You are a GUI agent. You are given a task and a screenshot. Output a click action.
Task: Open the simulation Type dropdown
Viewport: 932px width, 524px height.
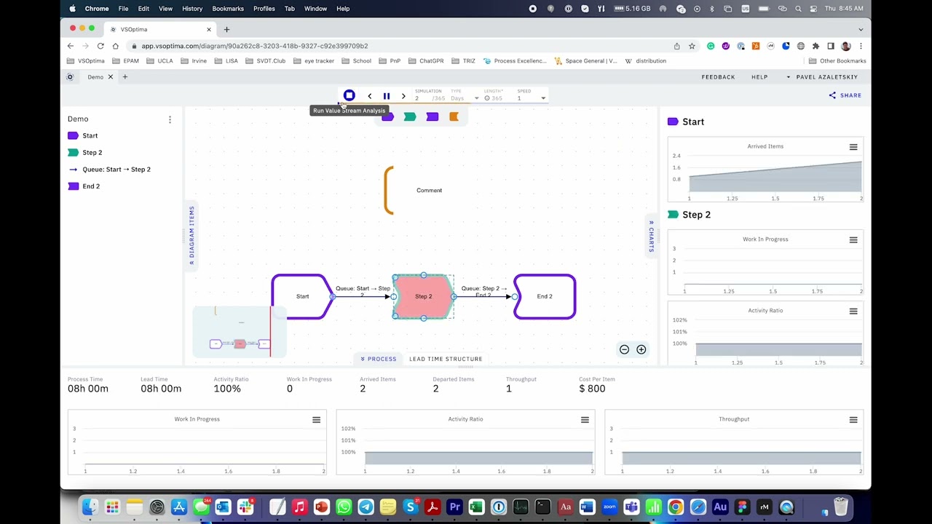pyautogui.click(x=465, y=98)
